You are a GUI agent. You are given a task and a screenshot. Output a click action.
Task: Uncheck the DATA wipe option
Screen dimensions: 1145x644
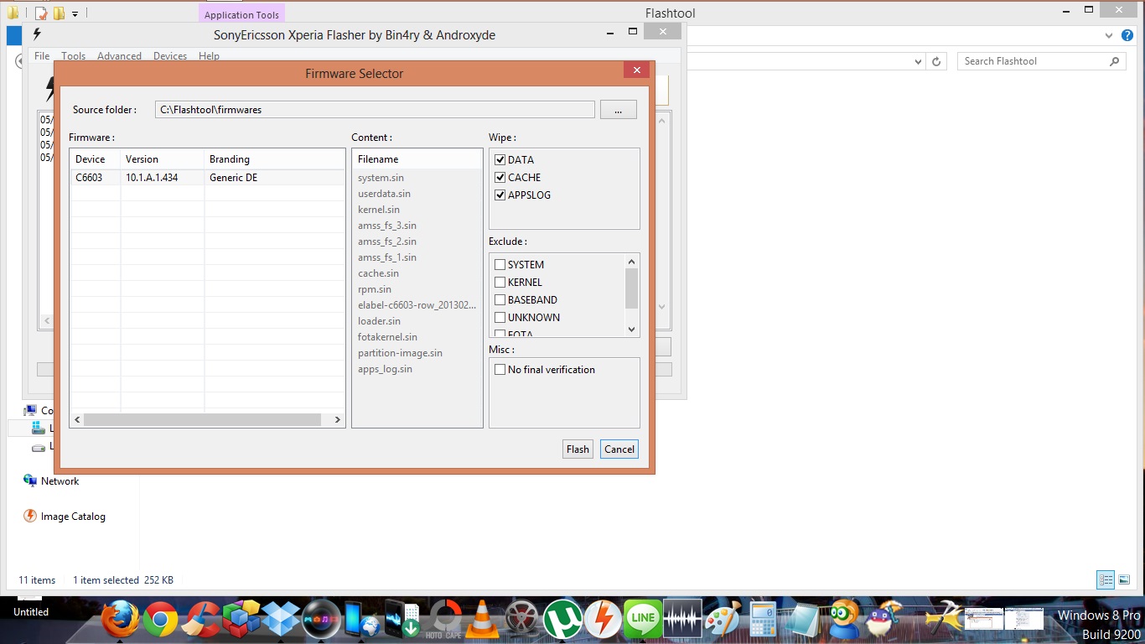click(500, 159)
